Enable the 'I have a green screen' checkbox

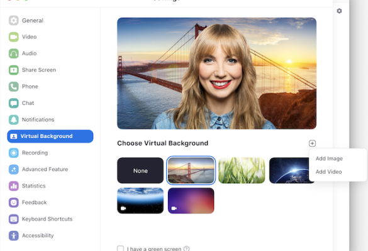(120, 248)
